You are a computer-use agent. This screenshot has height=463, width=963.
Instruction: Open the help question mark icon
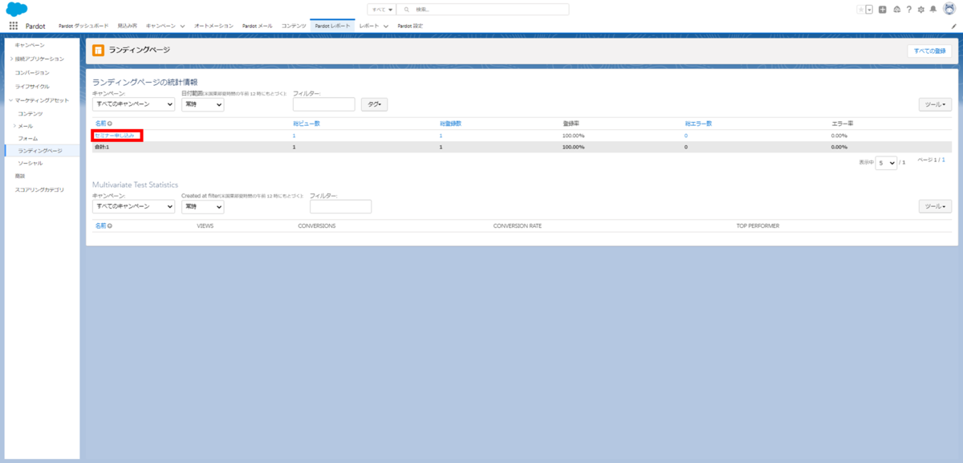[x=908, y=10]
